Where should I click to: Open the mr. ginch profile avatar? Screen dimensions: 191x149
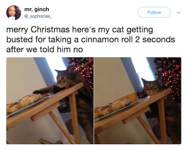tap(14, 13)
